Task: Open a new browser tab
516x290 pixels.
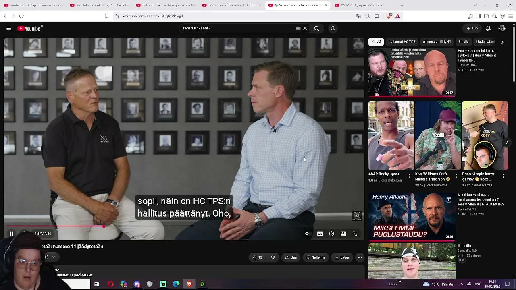Action: coord(402,5)
